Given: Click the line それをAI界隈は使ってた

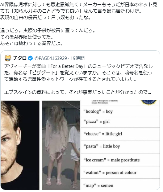Looking at the screenshot, I should coord(27,37).
